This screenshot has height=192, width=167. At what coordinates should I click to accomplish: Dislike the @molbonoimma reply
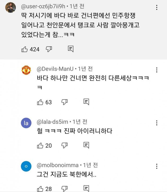pos(64,189)
